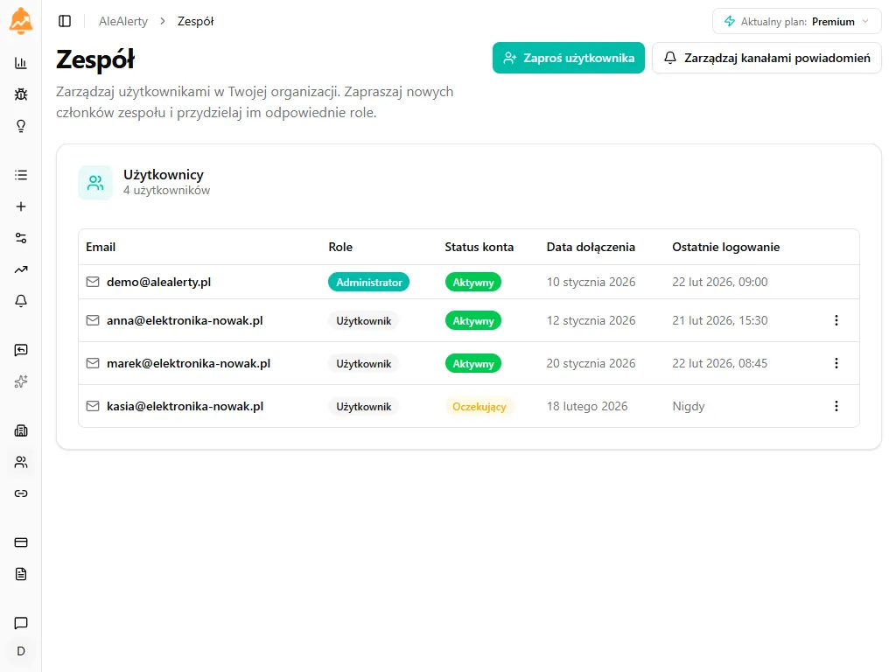
Task: Click the Ostatnie logowanie column header
Action: tap(725, 247)
